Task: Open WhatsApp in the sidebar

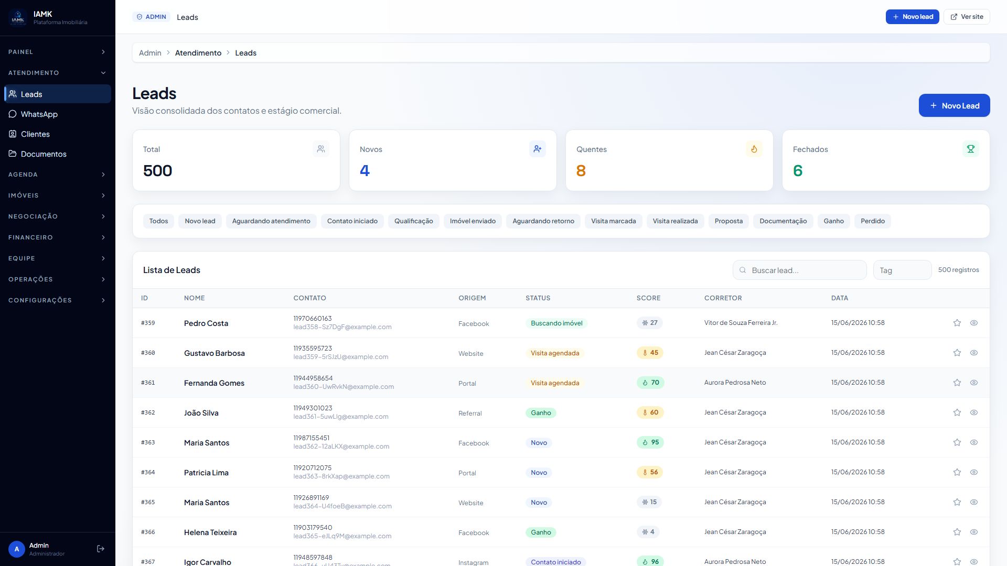Action: (x=58, y=114)
